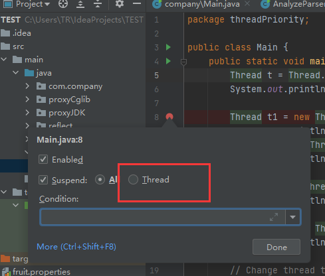Click the Expand All icon in Project toolbar
Screen dimensions: 325x276
(80, 4)
